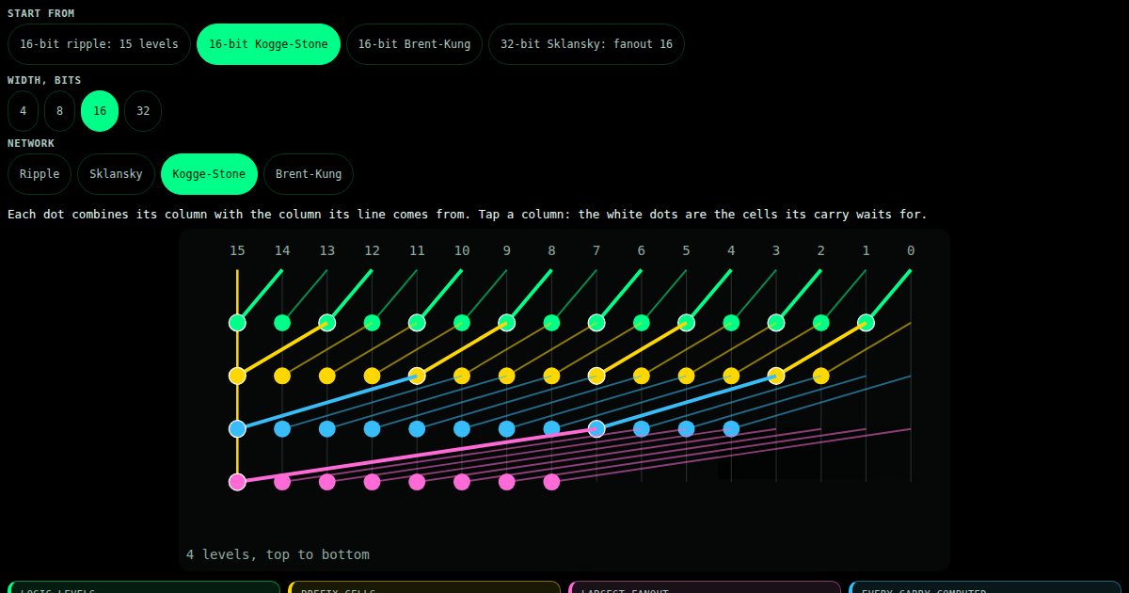This screenshot has height=593, width=1129.
Task: Click the blue level-3 dot in column 4
Action: coord(731,429)
